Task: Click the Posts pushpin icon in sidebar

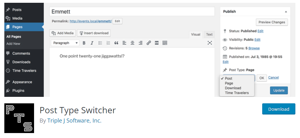Action: (8, 10)
